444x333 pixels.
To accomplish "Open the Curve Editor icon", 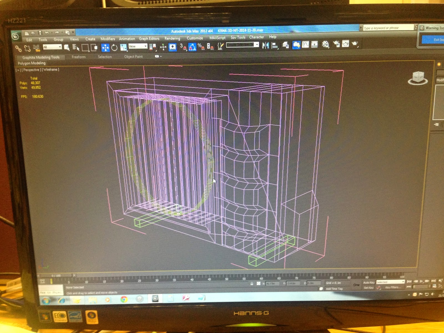I will [x=306, y=45].
